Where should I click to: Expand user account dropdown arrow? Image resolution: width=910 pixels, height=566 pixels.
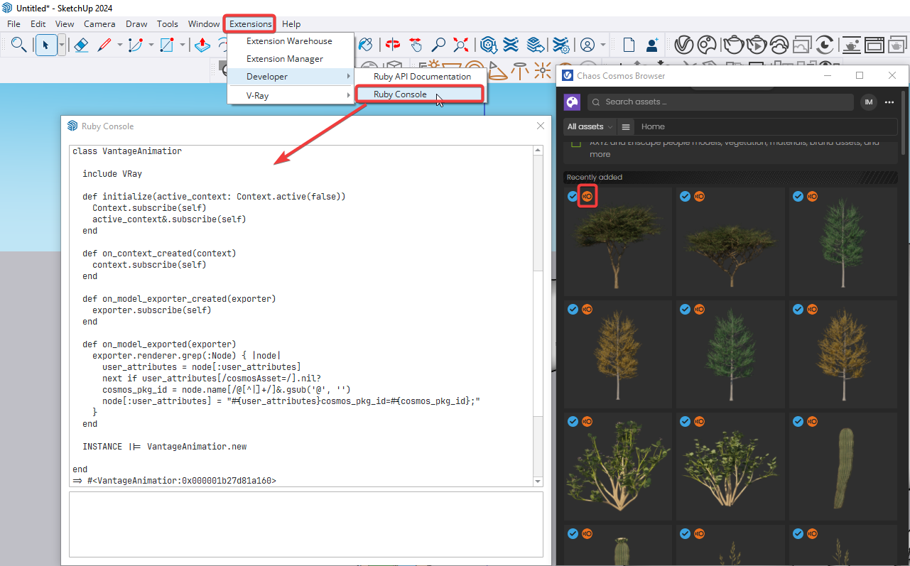pos(603,45)
